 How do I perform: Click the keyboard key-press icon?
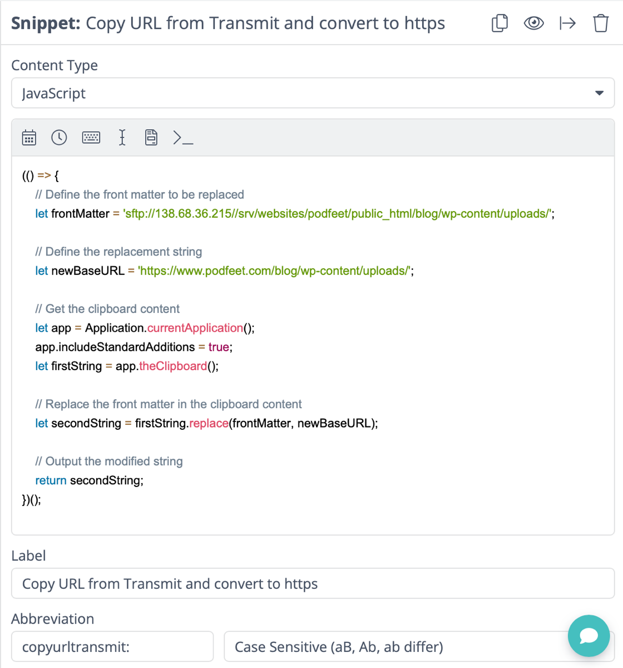tap(91, 137)
